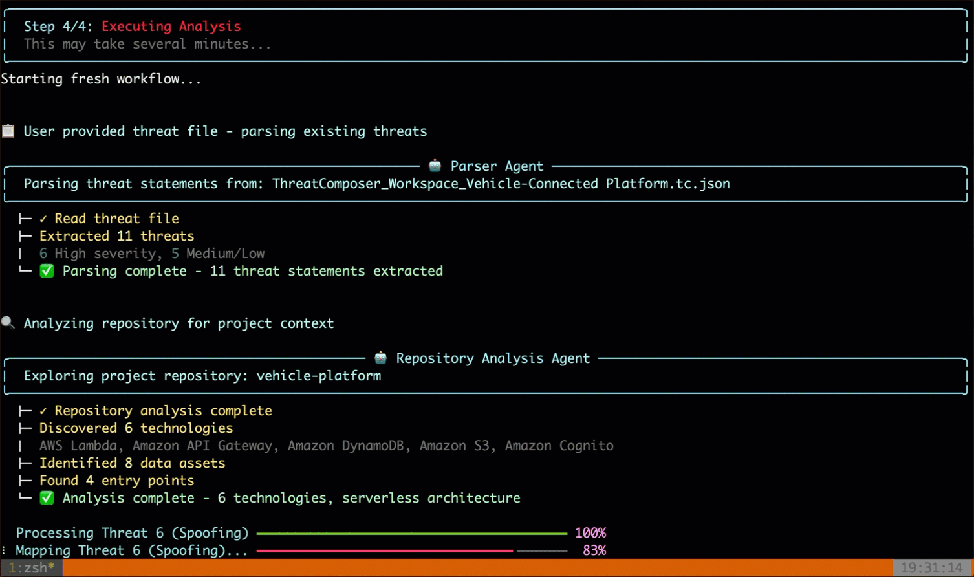This screenshot has width=974, height=577.
Task: Click yellow check before Repository analysis complete
Action: coord(43,411)
